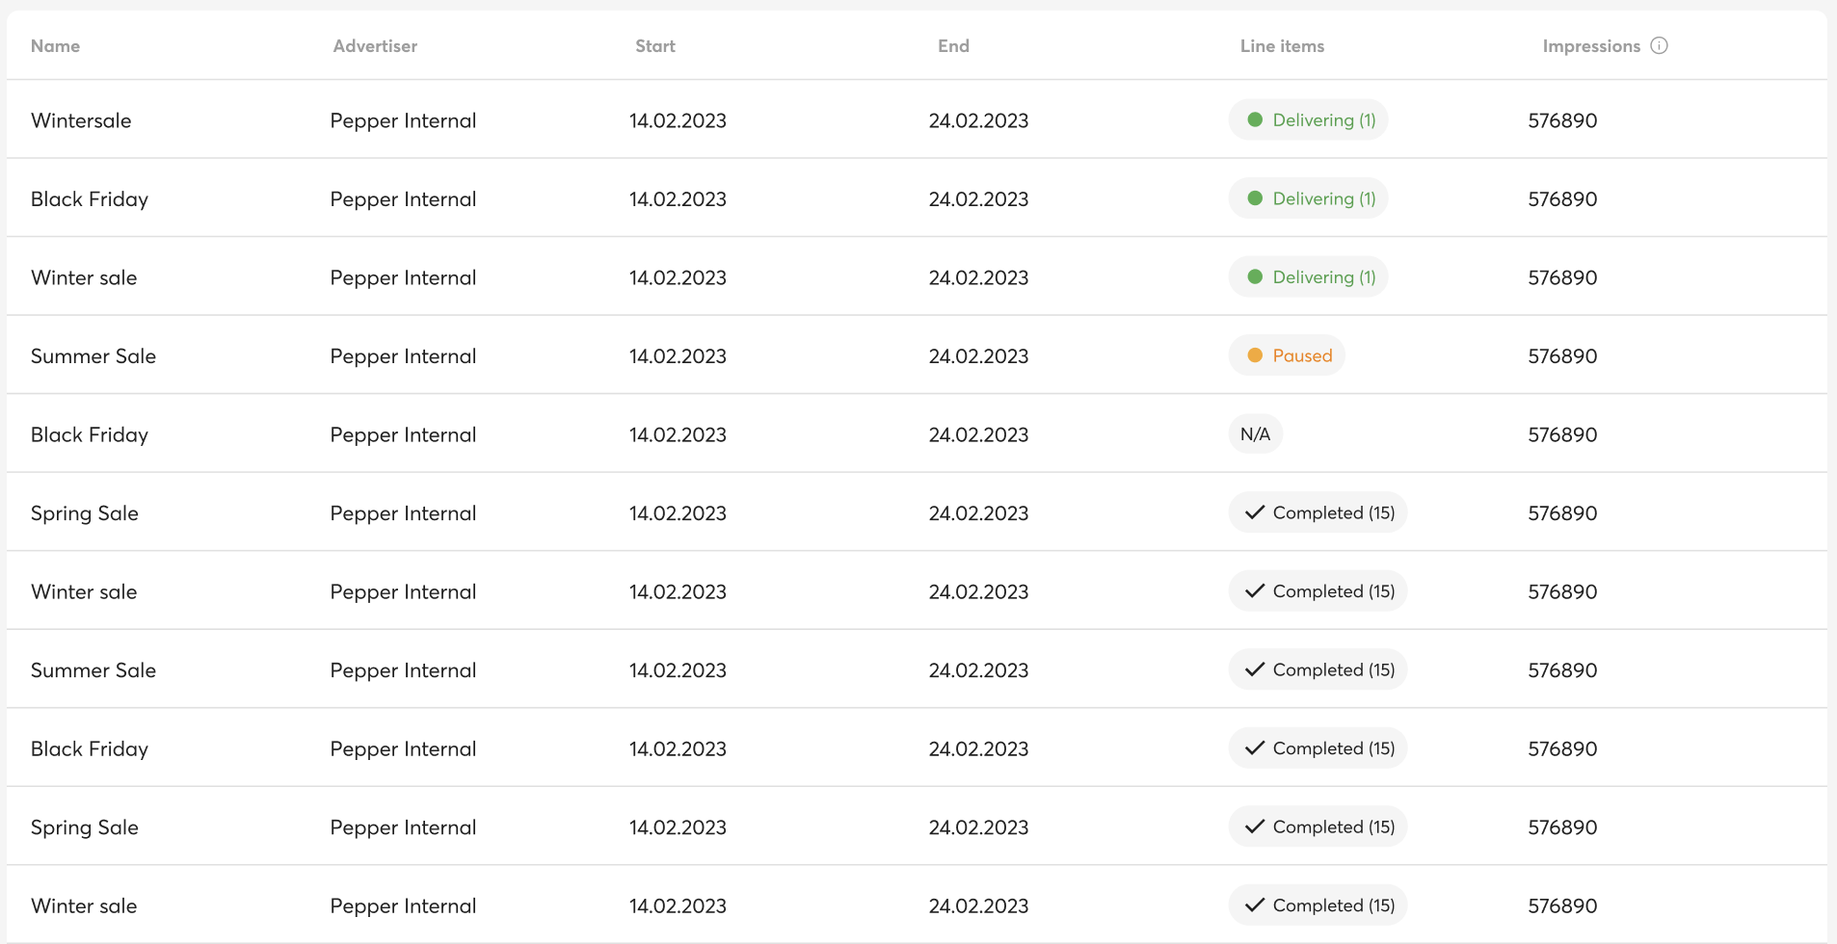The height and width of the screenshot is (944, 1837).
Task: Sort by the Name column header
Action: click(x=55, y=46)
